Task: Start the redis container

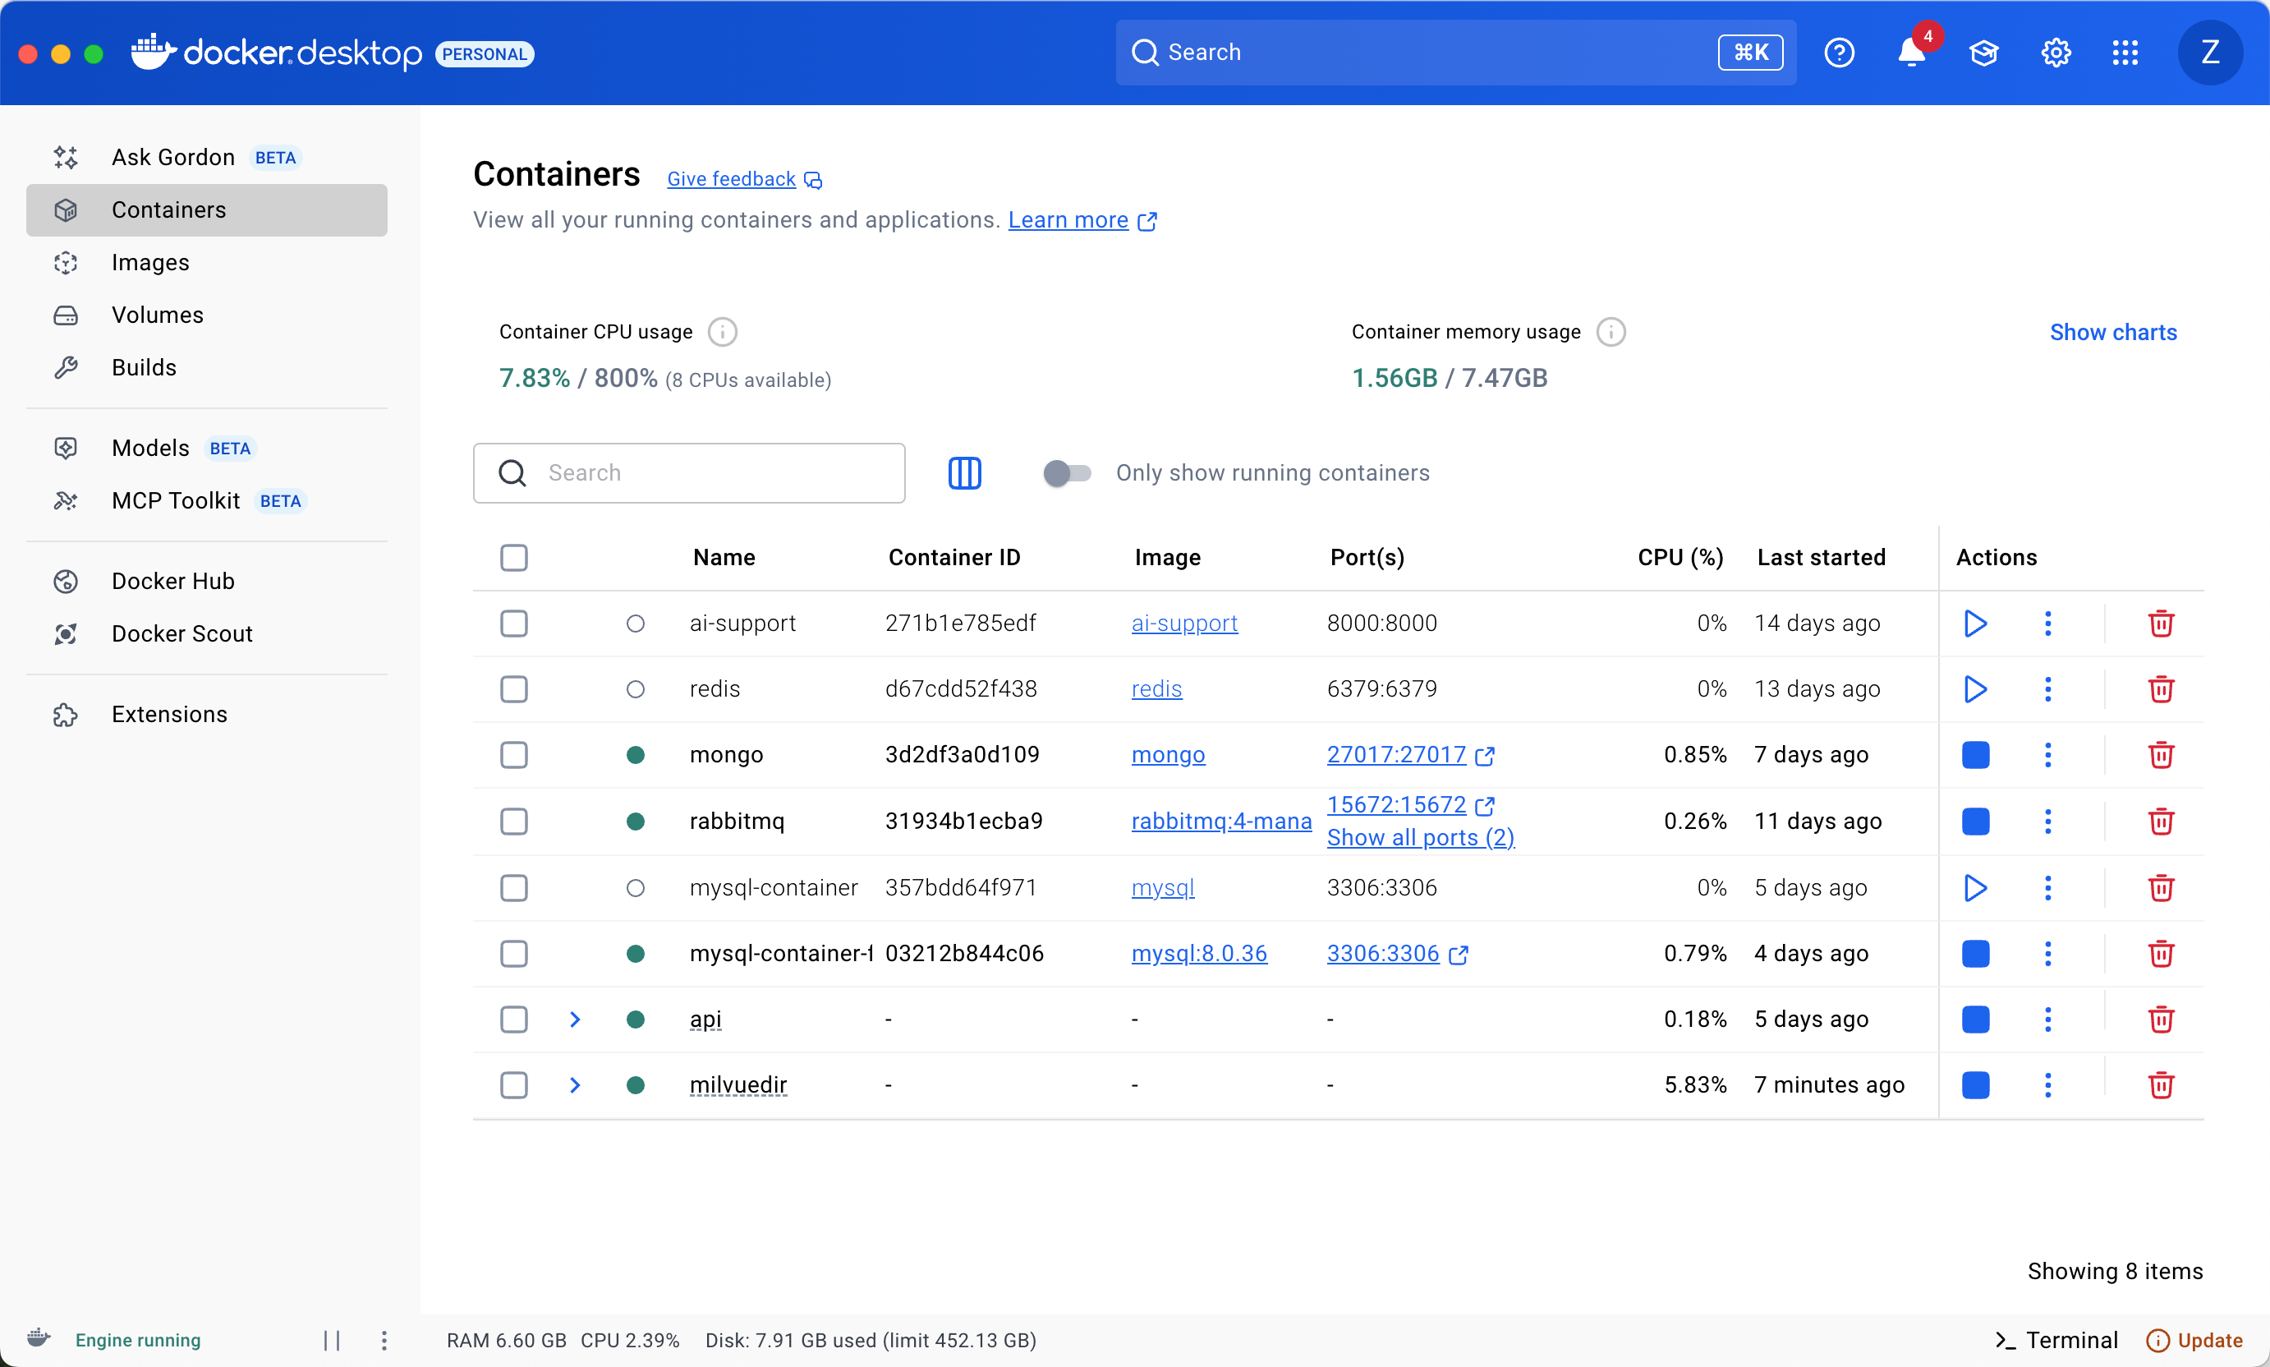Action: tap(1975, 689)
